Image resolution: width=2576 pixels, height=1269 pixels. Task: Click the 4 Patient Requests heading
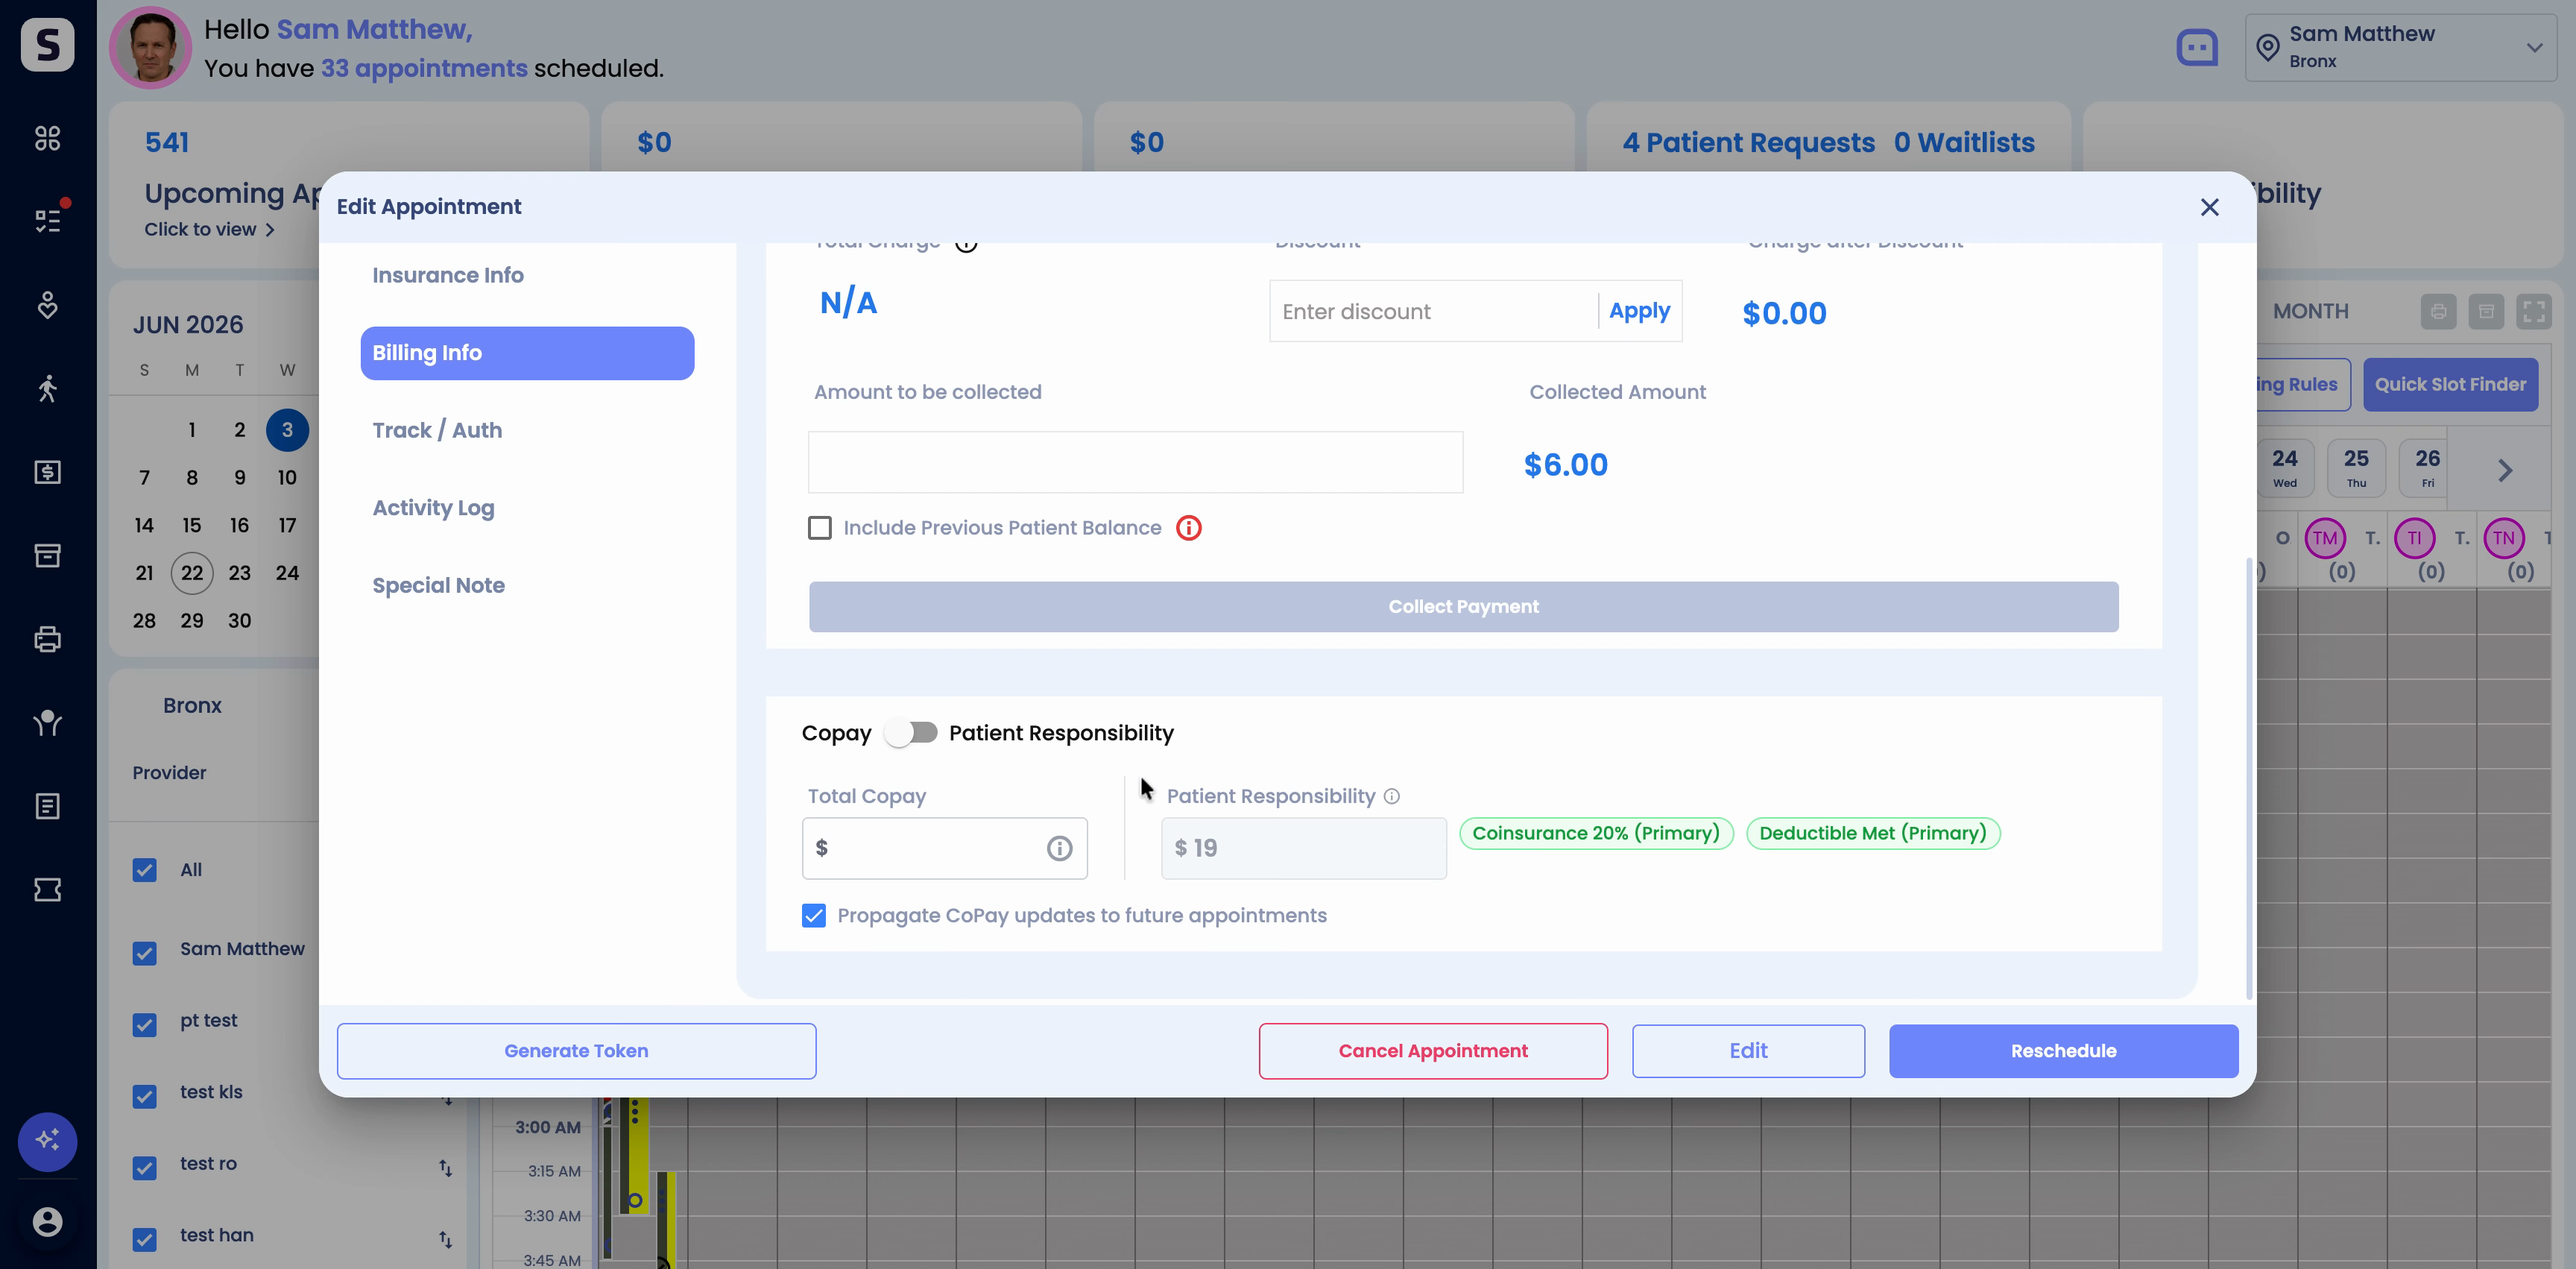point(1748,142)
